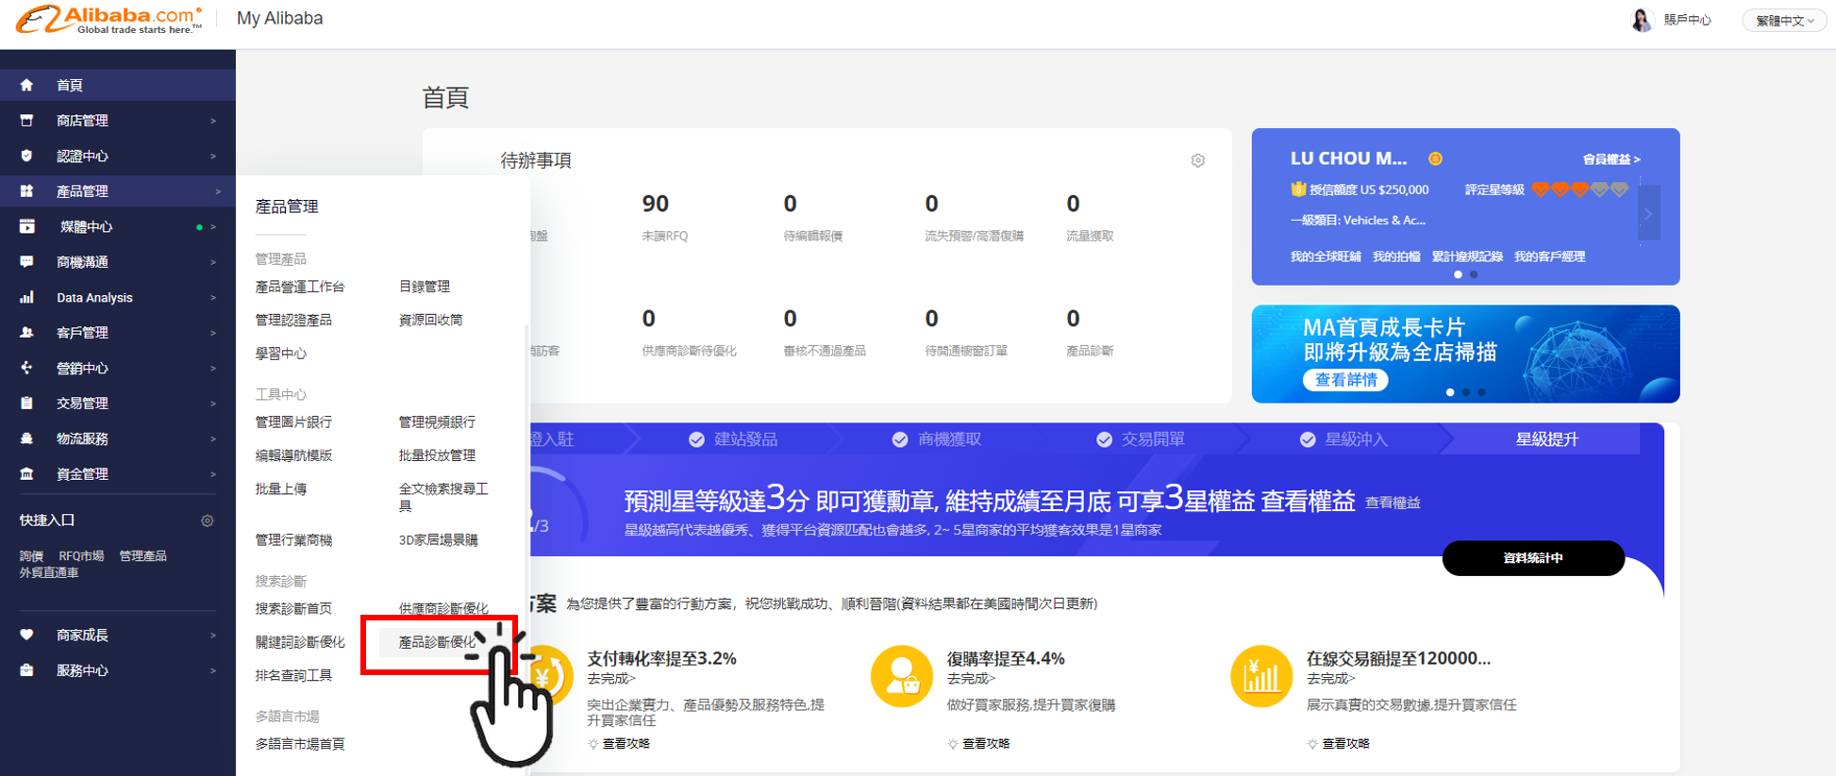Viewport: 1836px width, 776px height.
Task: Click the user avatar at top right
Action: point(1641,20)
